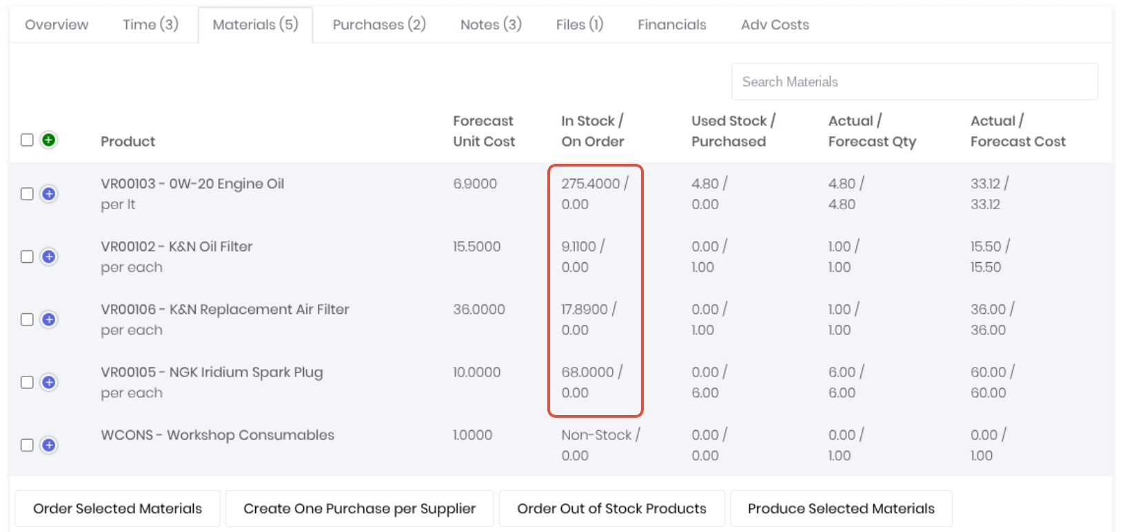Click the VR00102 - K&N Oil Filter product name

(176, 246)
